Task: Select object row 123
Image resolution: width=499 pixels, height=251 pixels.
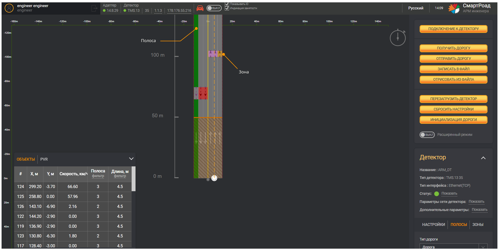Action: click(x=73, y=236)
